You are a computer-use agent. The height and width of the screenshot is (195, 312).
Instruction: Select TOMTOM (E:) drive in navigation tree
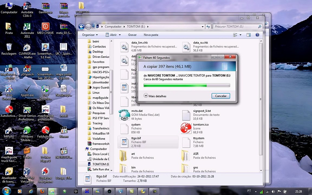(98, 164)
